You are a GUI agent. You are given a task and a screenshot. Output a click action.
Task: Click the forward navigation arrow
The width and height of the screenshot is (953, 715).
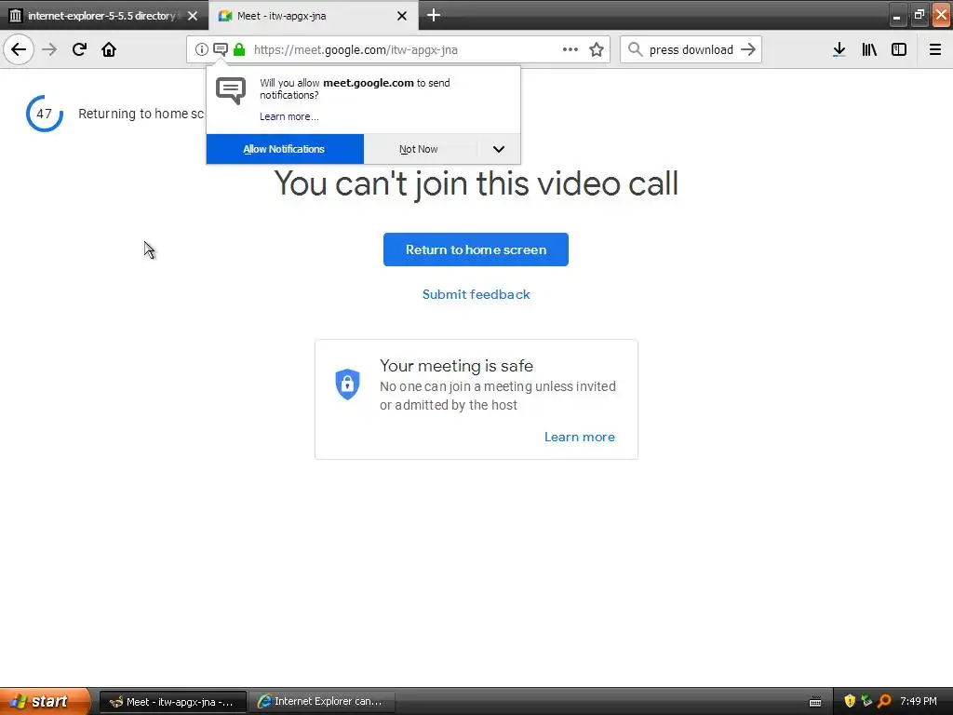(49, 49)
